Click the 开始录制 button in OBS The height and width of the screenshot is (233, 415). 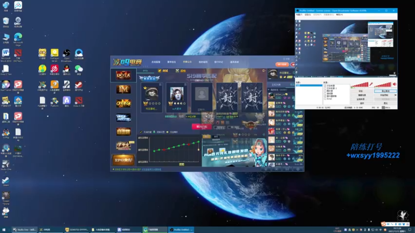[384, 95]
